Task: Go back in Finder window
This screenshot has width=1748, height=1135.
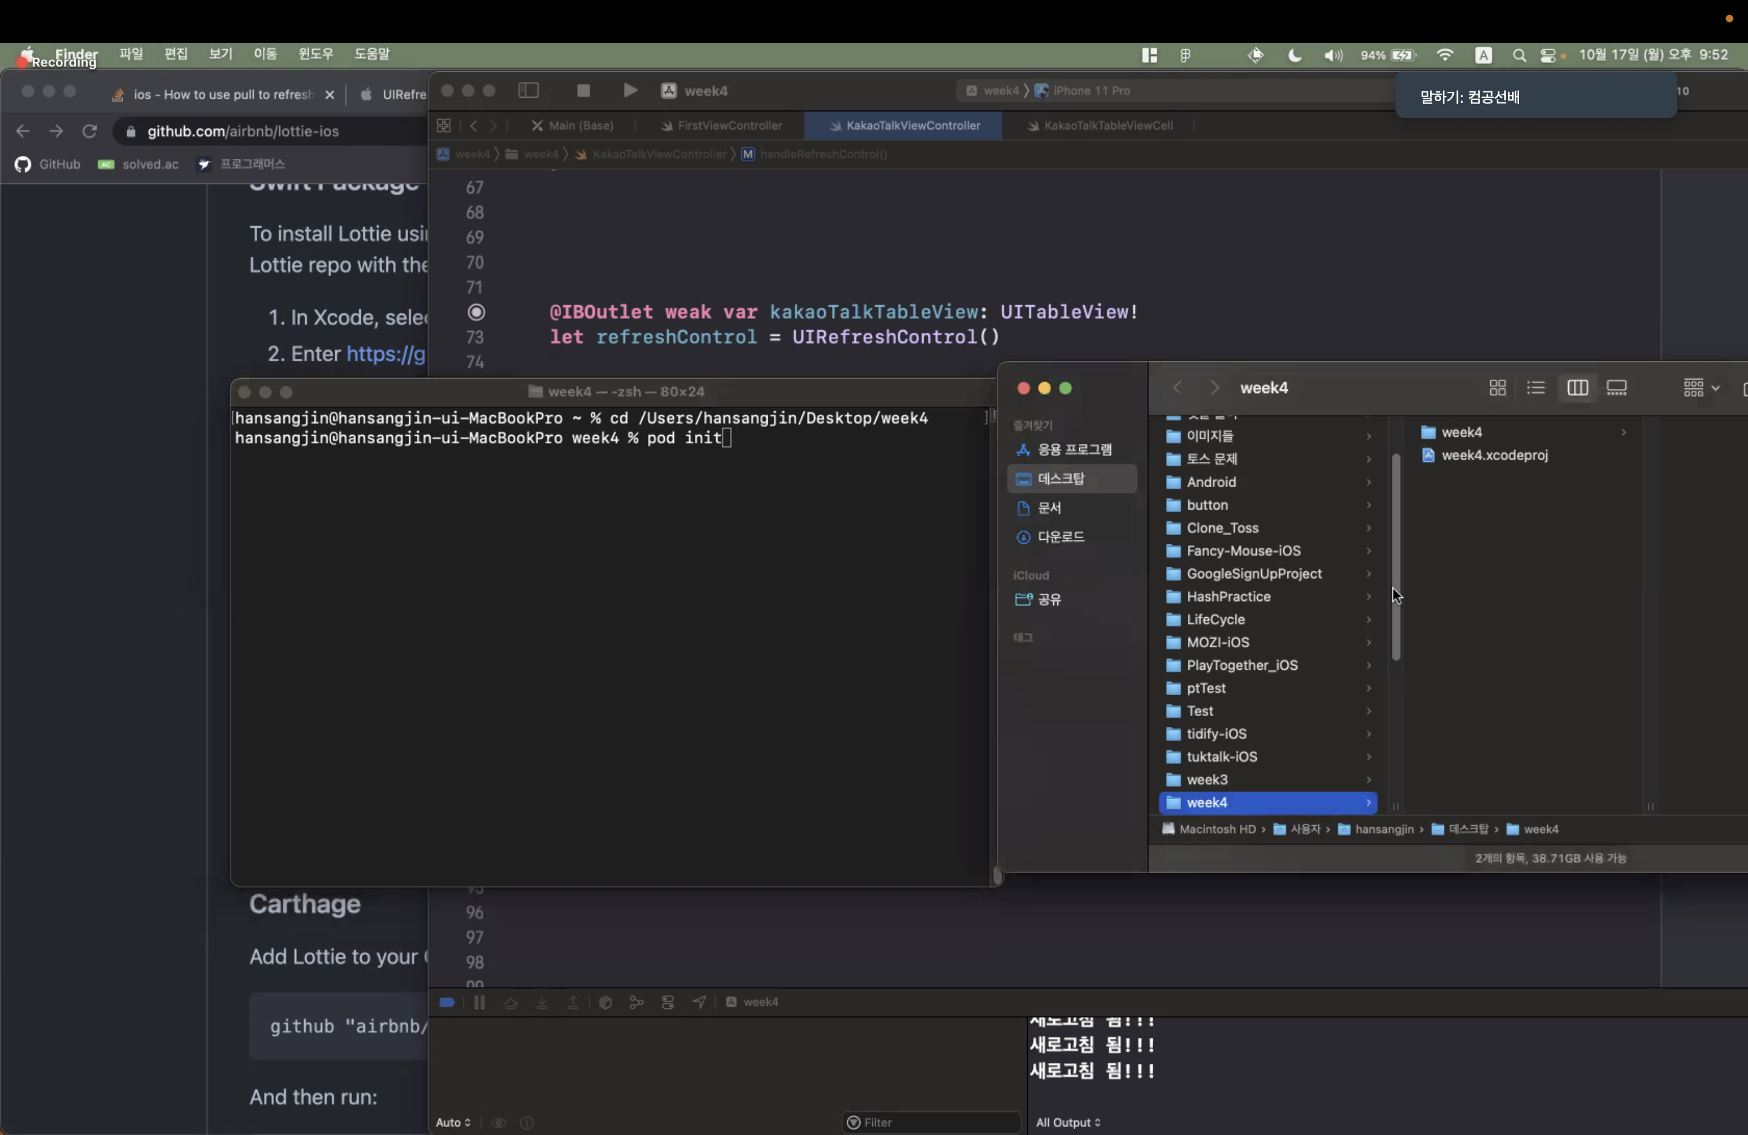Action: tap(1176, 388)
